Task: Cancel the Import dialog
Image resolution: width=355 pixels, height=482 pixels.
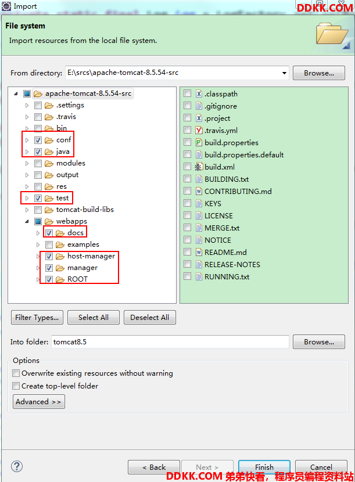Action: [x=321, y=467]
